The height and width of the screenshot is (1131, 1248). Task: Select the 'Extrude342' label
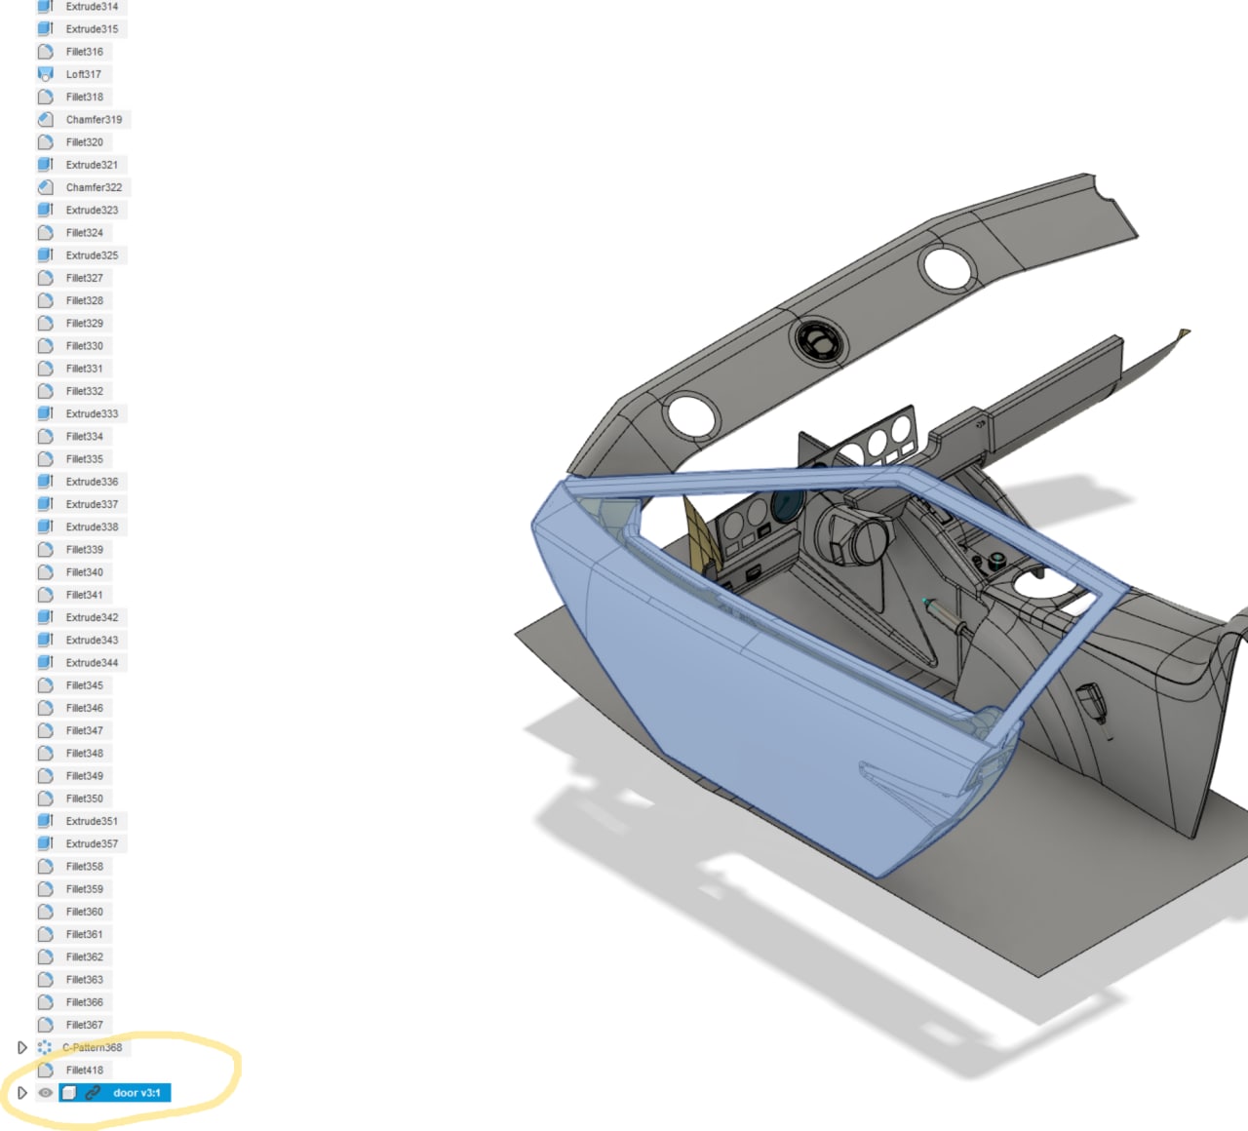[92, 617]
